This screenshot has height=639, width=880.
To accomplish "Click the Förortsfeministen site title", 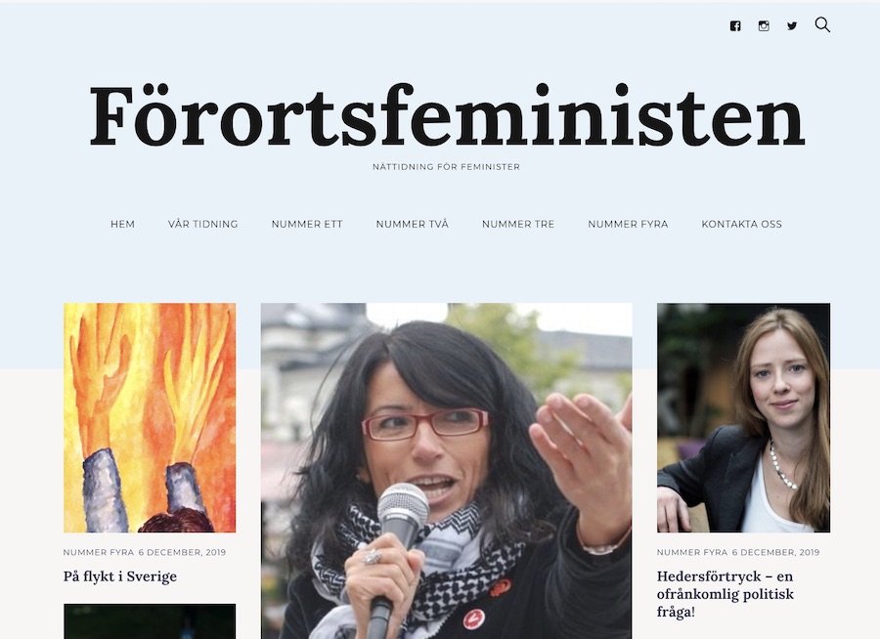I will 447,116.
